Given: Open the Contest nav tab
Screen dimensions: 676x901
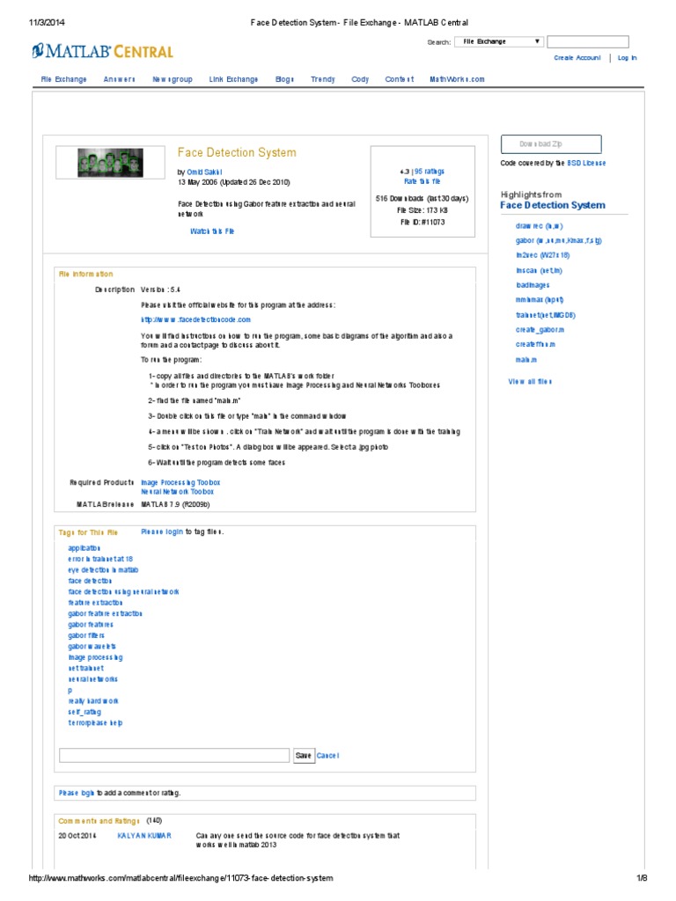Looking at the screenshot, I should [400, 79].
